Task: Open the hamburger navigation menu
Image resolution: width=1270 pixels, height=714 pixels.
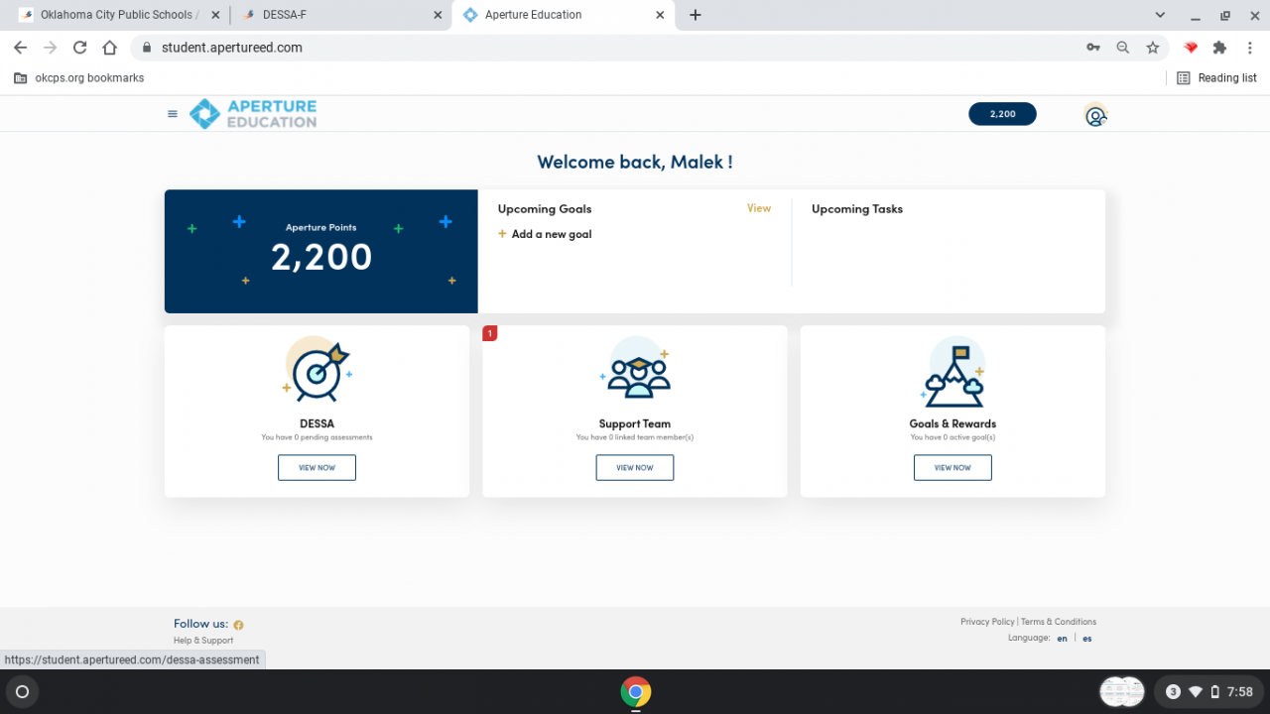Action: click(x=173, y=114)
